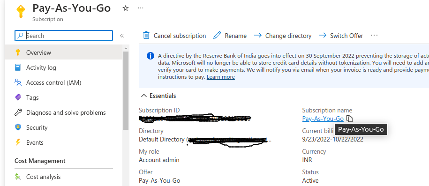Open Activity log page
This screenshot has height=186, width=429.
64,67
